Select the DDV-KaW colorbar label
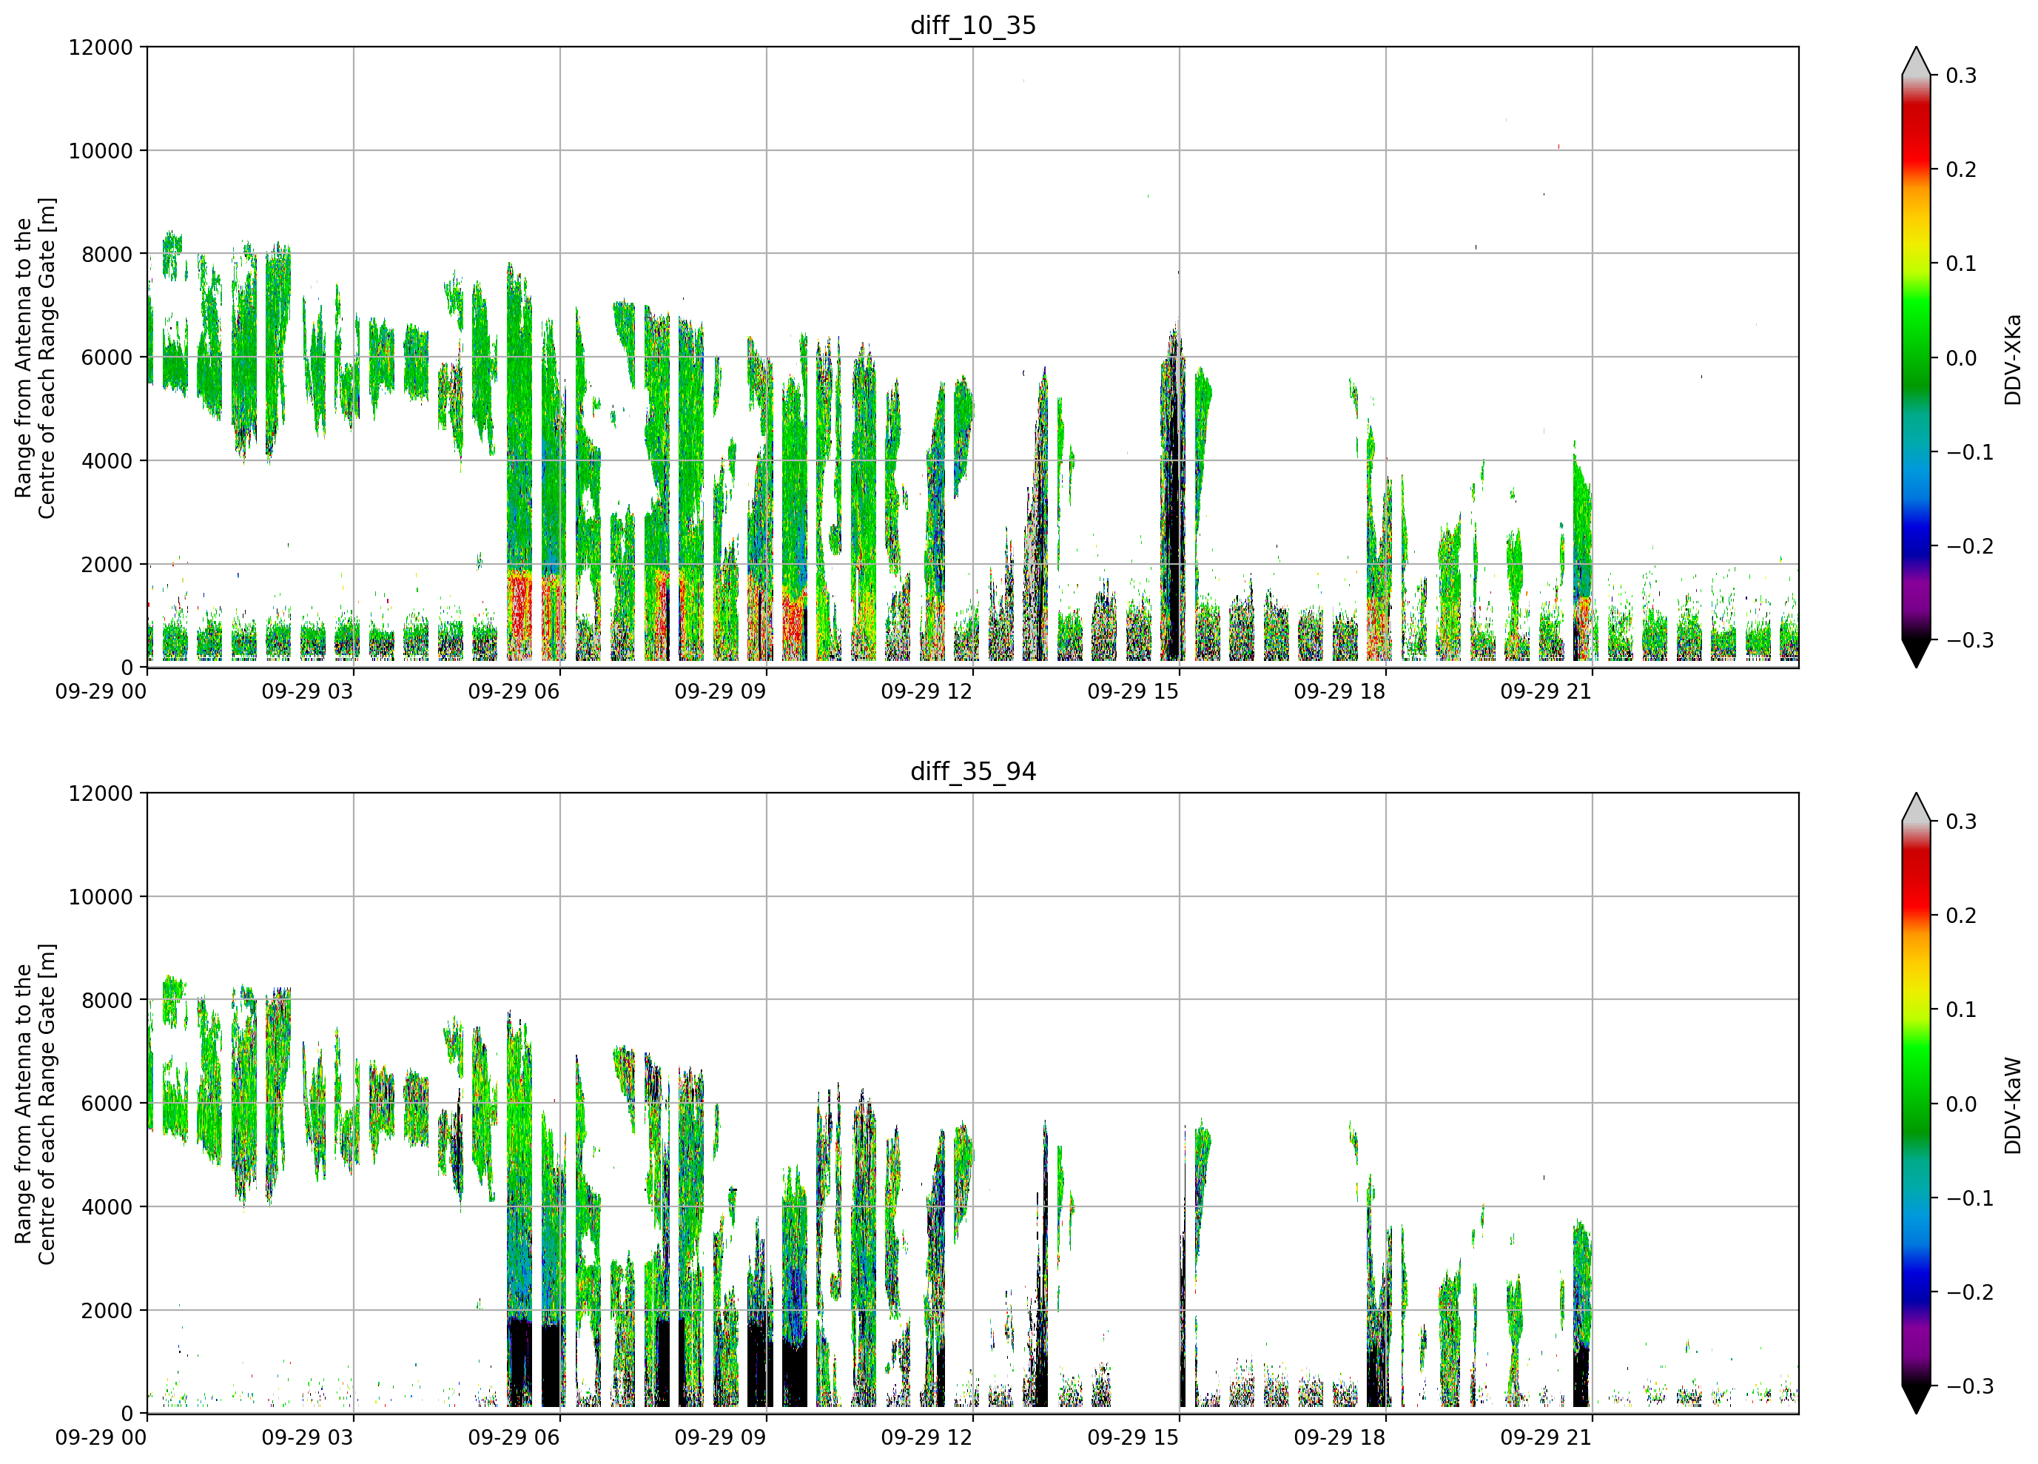Viewport: 2038px width, 1464px height. pos(2013,1106)
